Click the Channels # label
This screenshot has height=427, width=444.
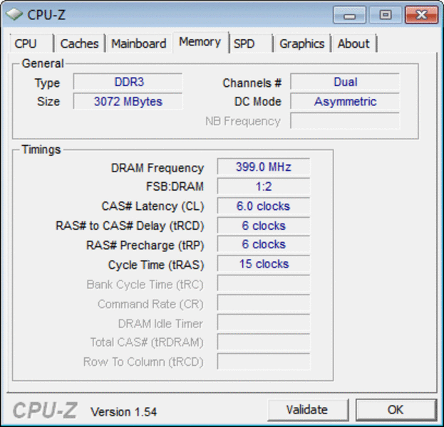pyautogui.click(x=252, y=83)
